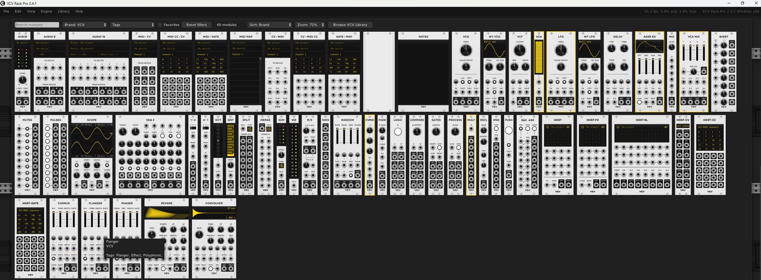Expand the Tags filter dropdown

point(132,25)
